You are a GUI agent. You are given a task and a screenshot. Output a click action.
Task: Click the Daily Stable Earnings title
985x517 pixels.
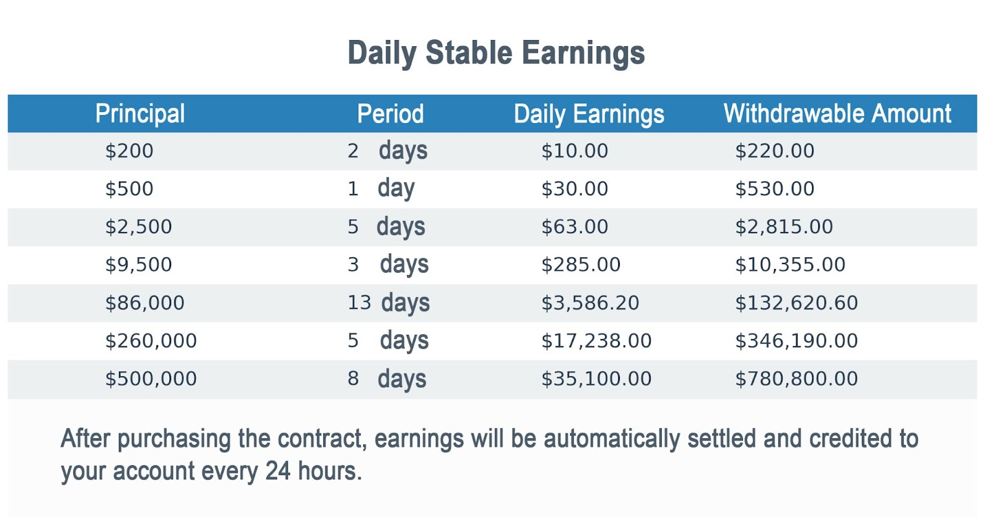(496, 53)
